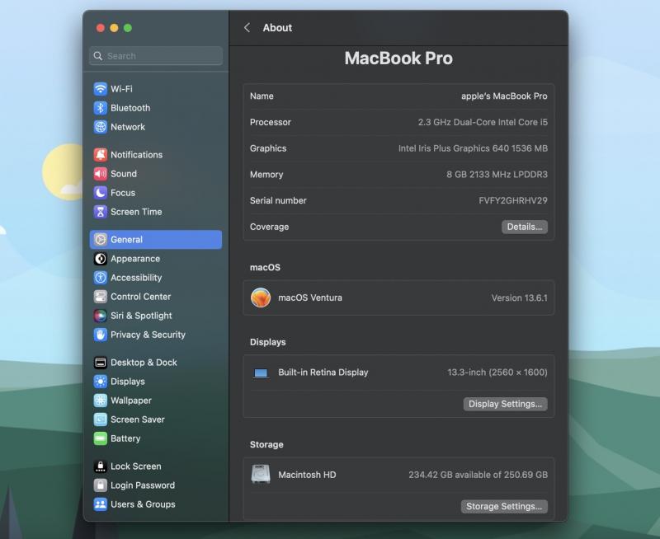The image size is (660, 539).
Task: Click "Intel Iris Plus Graphics 640 1536 MB"
Action: 473,148
